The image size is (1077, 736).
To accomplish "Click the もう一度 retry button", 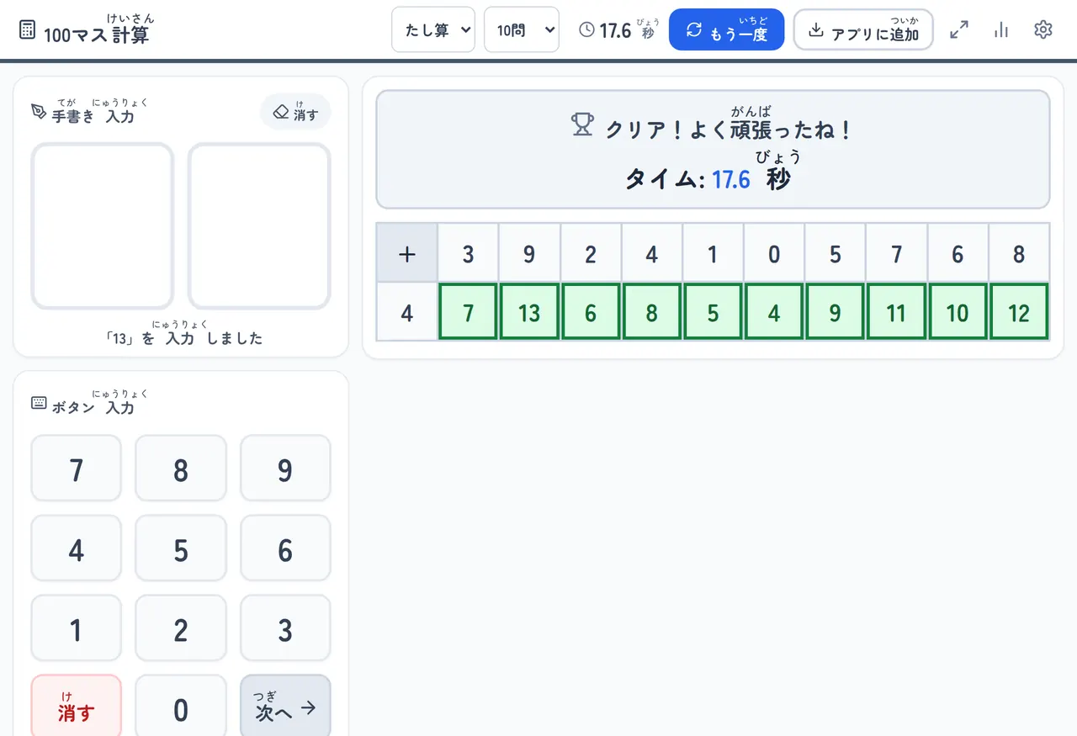I will 727,30.
